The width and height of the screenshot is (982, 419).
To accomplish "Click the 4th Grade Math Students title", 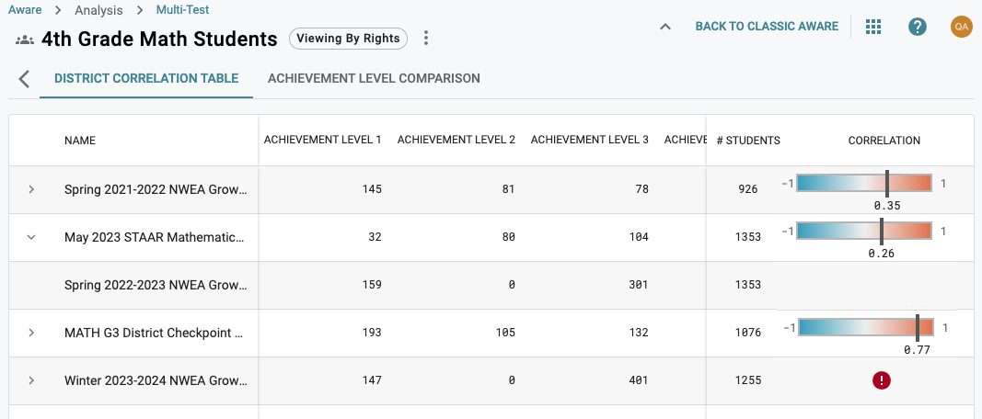I will tap(159, 39).
